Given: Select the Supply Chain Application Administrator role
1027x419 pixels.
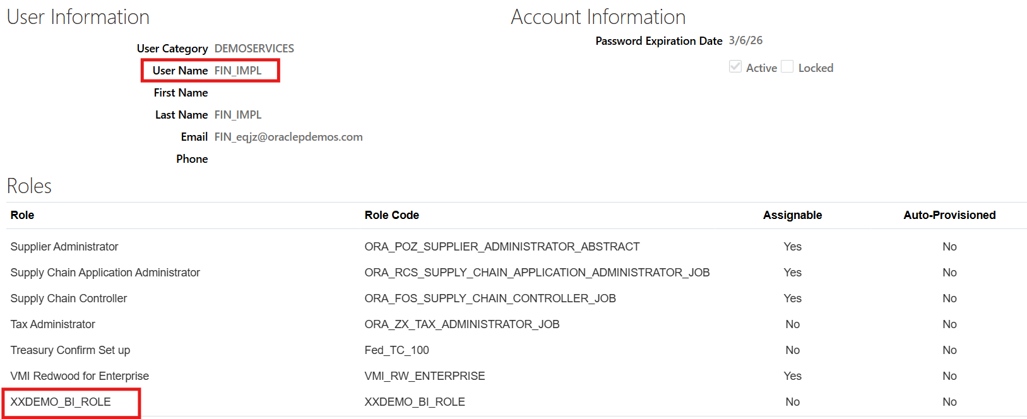Looking at the screenshot, I should tap(105, 273).
